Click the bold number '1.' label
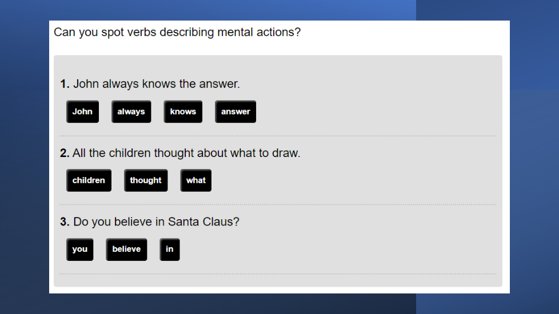Viewport: 559px width, 314px height. (x=65, y=84)
